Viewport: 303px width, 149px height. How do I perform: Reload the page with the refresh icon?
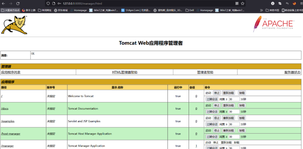click(x=18, y=3)
